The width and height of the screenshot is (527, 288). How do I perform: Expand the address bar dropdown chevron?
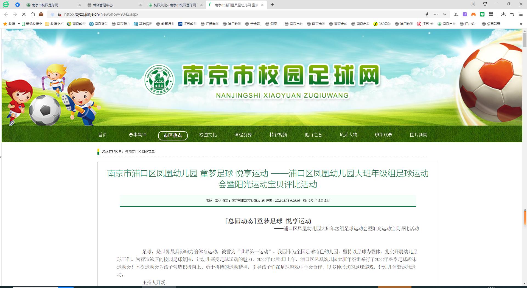(x=445, y=14)
